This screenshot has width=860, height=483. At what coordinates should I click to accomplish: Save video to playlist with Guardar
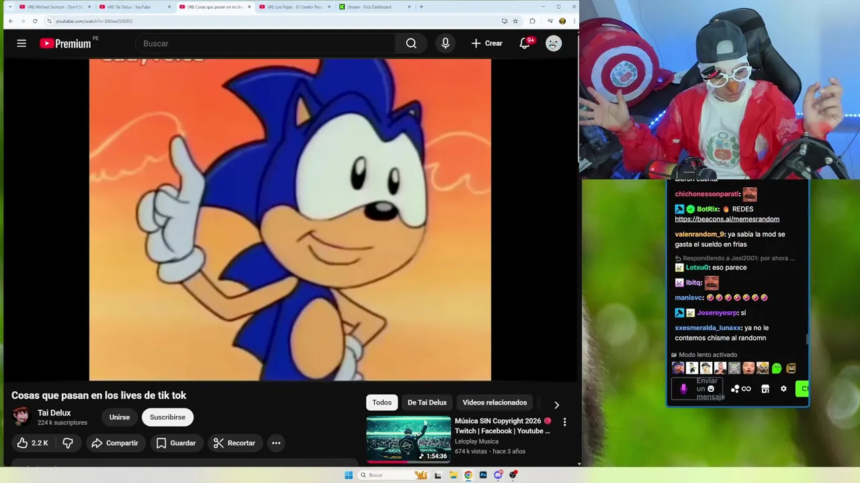tap(176, 443)
